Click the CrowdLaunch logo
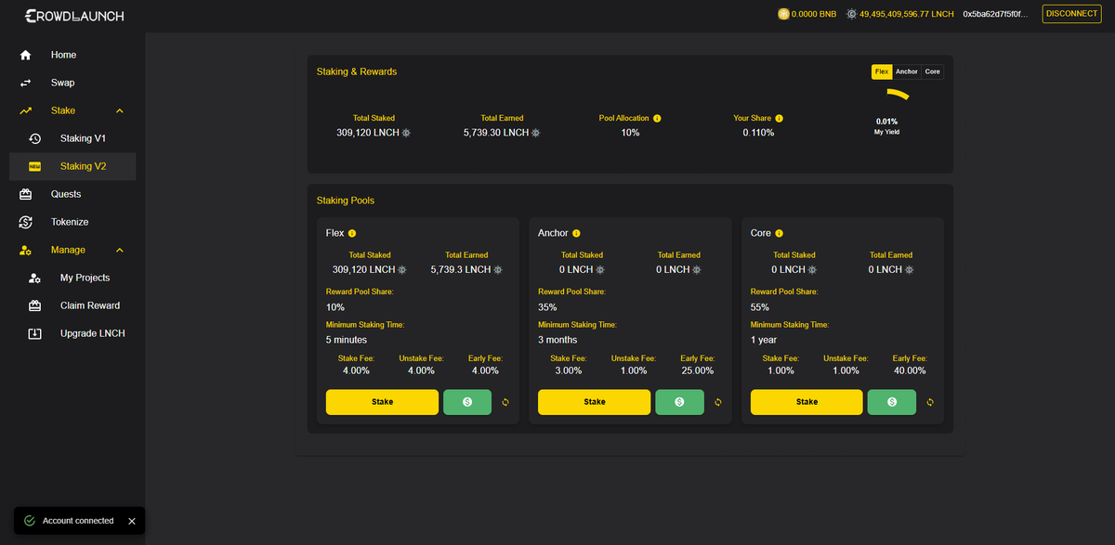The width and height of the screenshot is (1115, 545). (x=74, y=16)
